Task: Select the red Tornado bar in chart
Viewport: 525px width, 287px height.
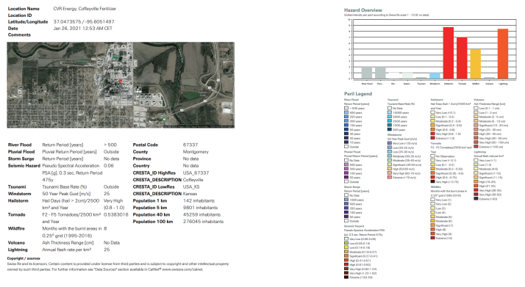Action: pos(462,58)
